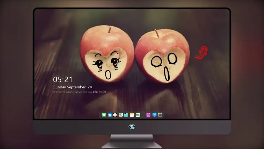Open the Weather app in the dock
The width and height of the screenshot is (264, 149).
coord(110,115)
